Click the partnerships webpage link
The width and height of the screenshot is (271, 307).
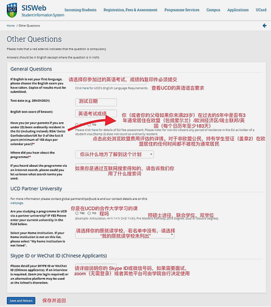tap(17, 203)
